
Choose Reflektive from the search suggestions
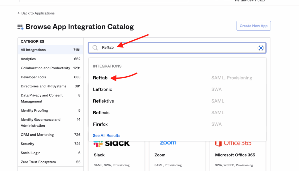[103, 101]
